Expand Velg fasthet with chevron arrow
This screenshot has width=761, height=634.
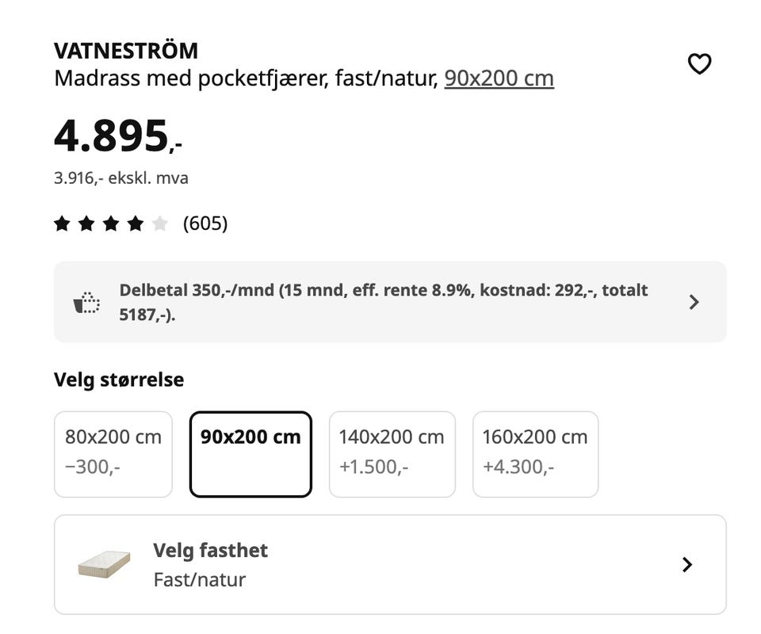click(686, 564)
